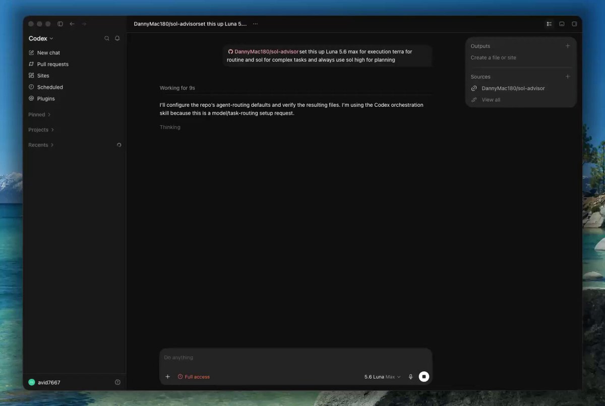Toggle the task list panel icon
Screen dimensions: 605x406
coord(549,24)
